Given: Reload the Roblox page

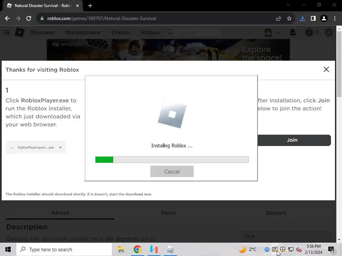Looking at the screenshot, I should pyautogui.click(x=29, y=19).
